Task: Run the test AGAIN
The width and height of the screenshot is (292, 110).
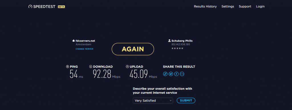Action: pos(133,49)
